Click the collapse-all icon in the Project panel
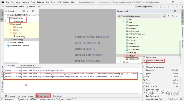The width and height of the screenshot is (184, 101). [28, 11]
